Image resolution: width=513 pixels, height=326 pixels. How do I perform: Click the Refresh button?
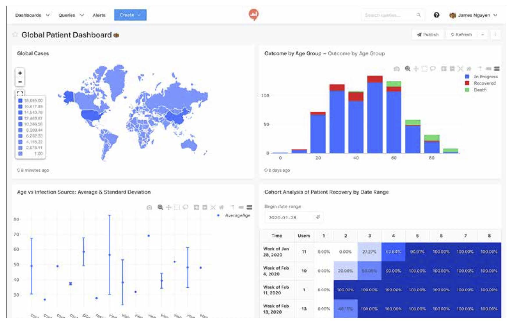point(462,35)
